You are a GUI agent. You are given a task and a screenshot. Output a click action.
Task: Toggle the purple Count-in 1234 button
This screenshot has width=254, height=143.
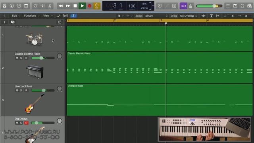pyautogui.click(x=183, y=6)
